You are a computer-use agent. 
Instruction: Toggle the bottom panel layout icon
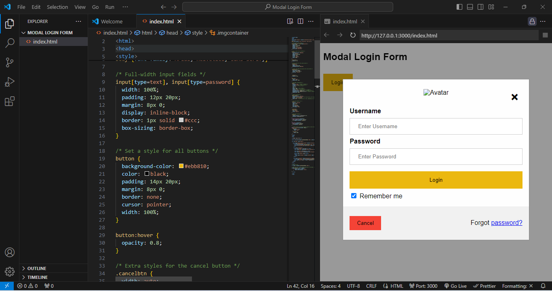pyautogui.click(x=470, y=7)
